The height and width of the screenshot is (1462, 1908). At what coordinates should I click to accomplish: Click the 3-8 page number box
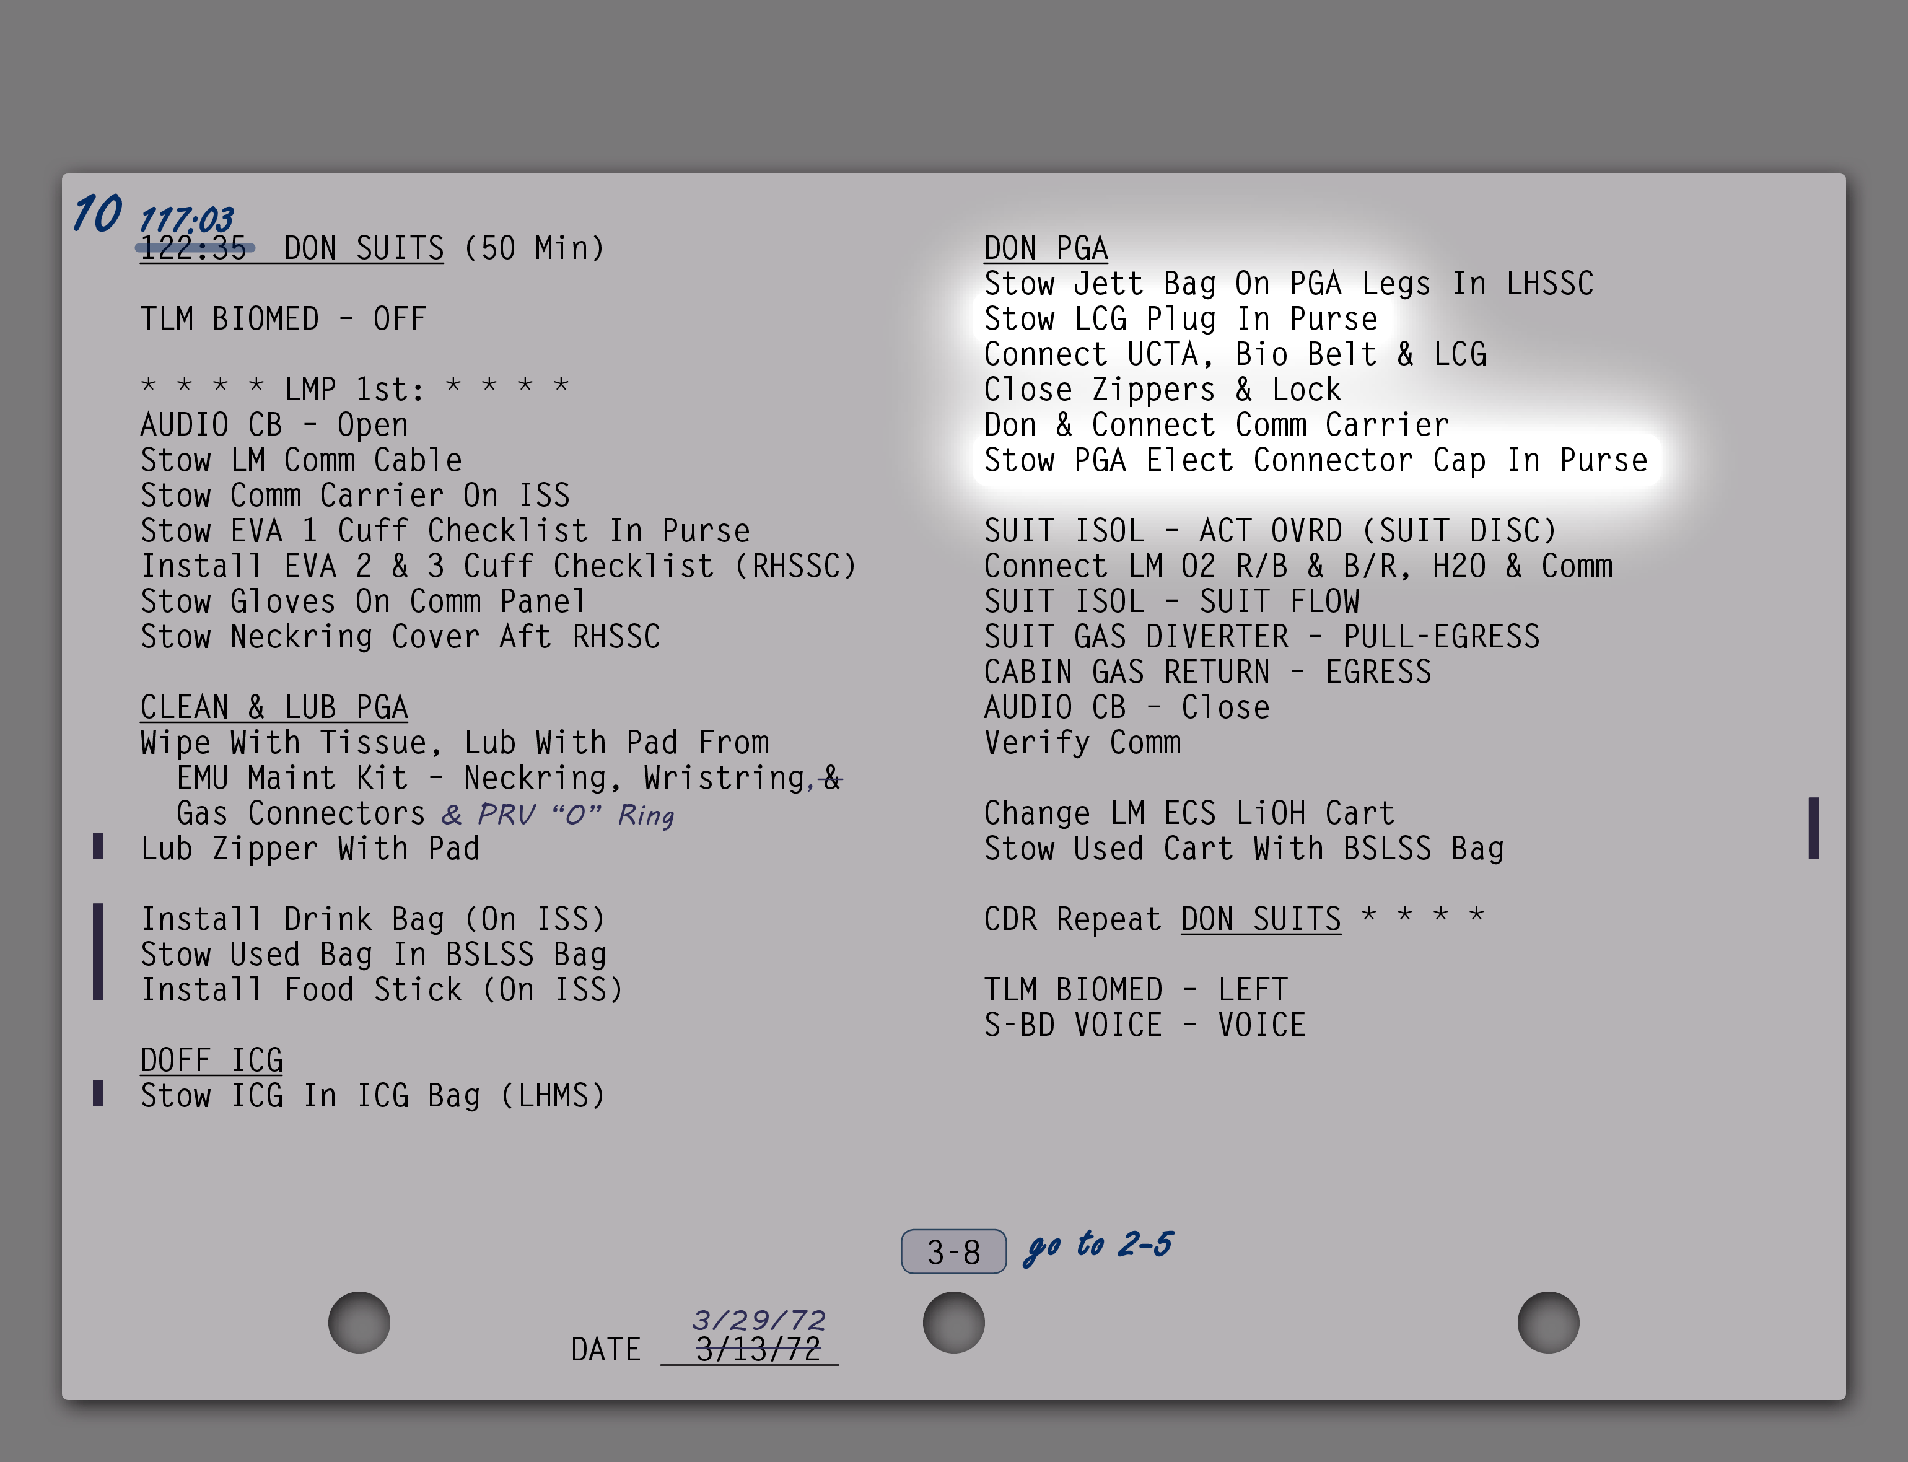click(953, 1251)
